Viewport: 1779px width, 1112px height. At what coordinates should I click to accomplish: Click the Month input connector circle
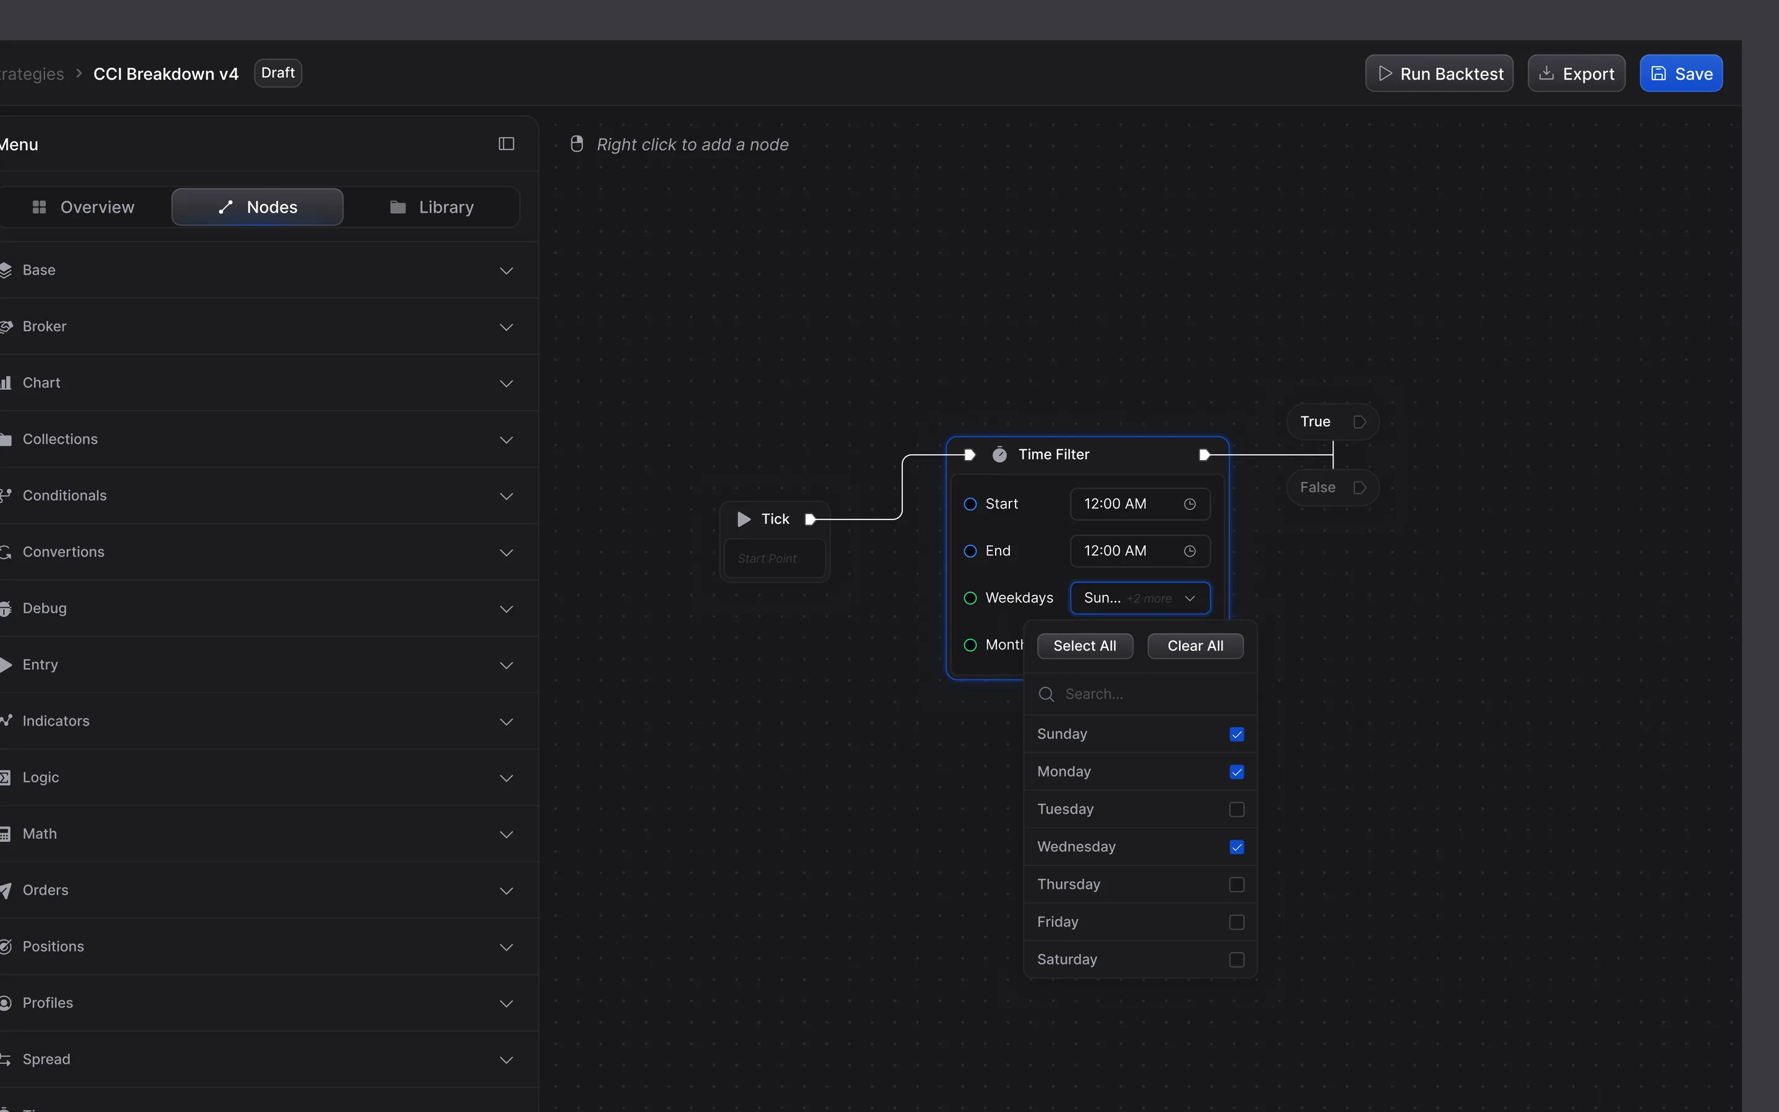970,645
